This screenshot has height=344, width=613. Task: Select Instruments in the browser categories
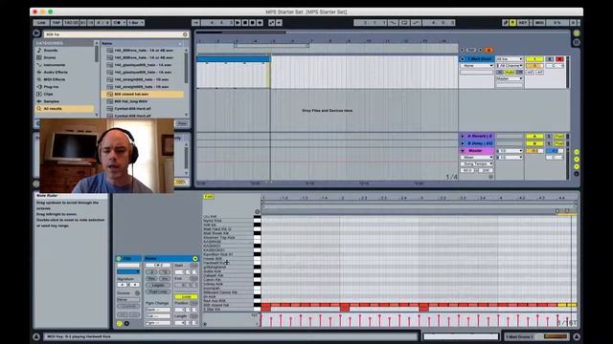click(x=55, y=65)
